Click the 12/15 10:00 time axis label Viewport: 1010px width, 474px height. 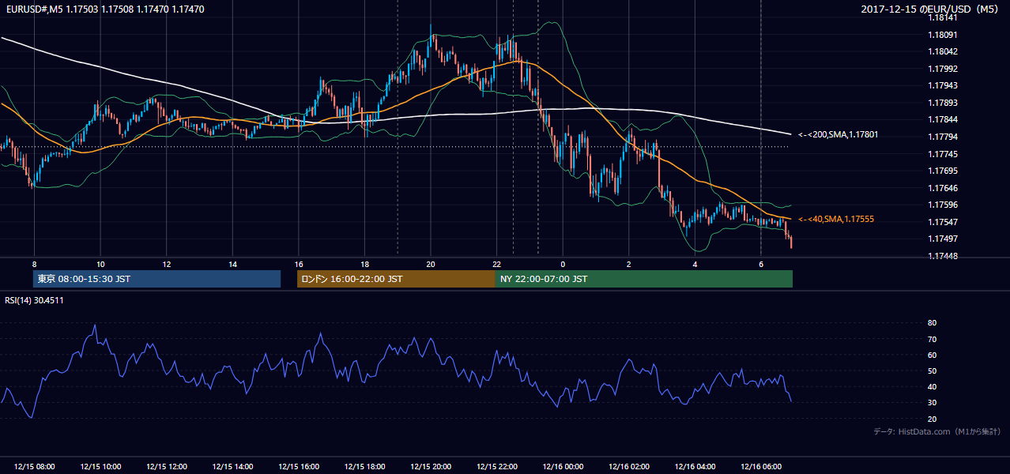pyautogui.click(x=100, y=467)
